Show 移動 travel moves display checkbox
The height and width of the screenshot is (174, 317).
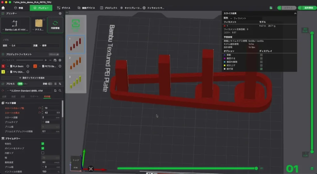(261, 55)
